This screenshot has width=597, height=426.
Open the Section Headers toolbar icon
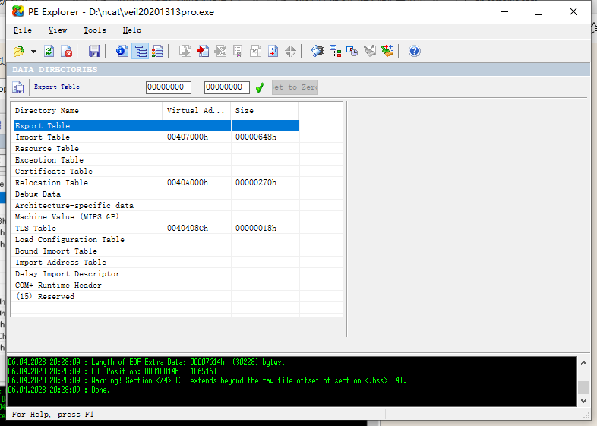pos(157,51)
